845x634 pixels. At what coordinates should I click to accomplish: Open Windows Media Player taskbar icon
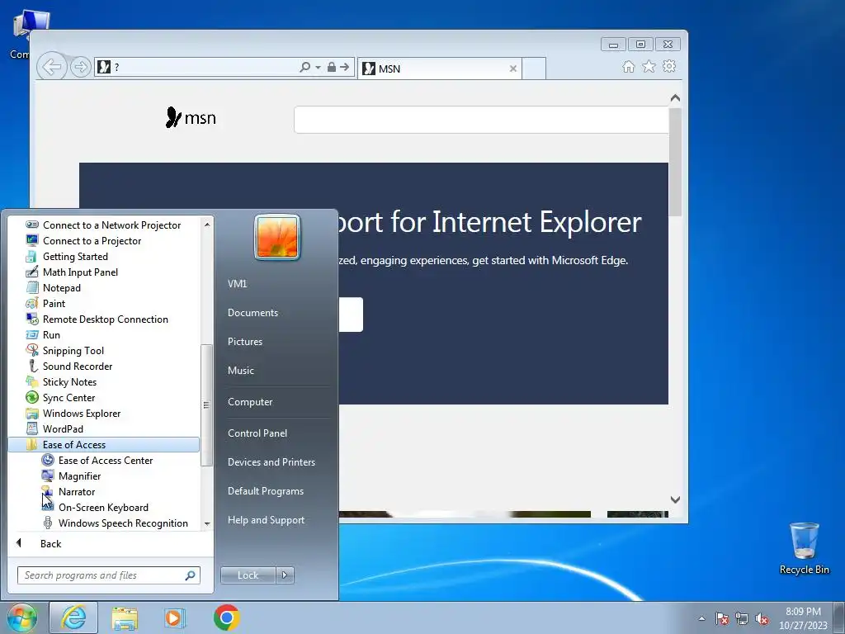174,617
